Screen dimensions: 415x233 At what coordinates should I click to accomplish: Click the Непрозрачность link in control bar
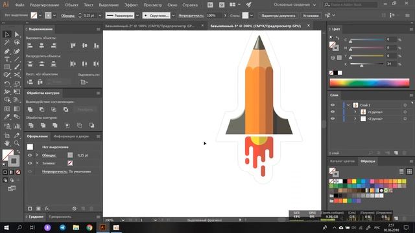coord(191,16)
